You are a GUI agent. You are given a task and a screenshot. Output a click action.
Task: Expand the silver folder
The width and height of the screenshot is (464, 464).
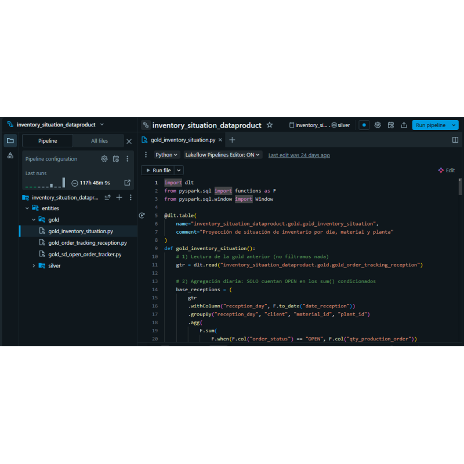point(34,266)
